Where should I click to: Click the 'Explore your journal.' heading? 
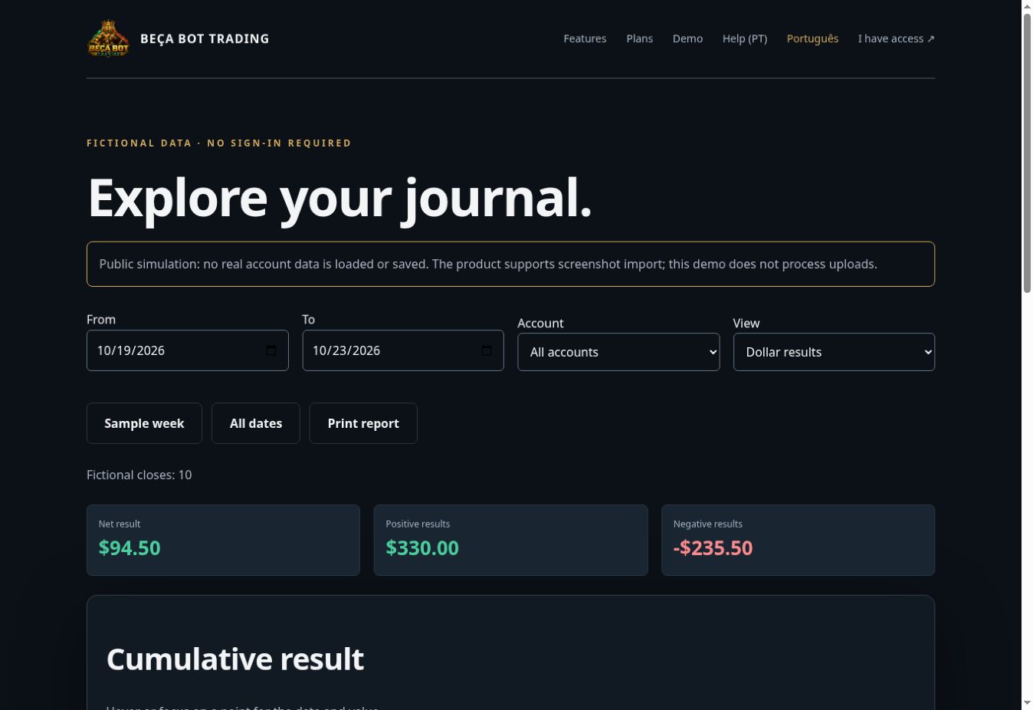(x=340, y=198)
